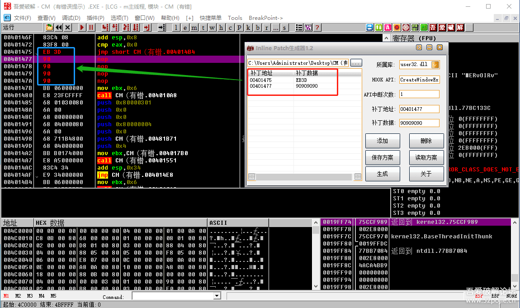Image resolution: width=520 pixels, height=308 pixels.
Task: Pause execution with the pause icon
Action: coord(91,28)
